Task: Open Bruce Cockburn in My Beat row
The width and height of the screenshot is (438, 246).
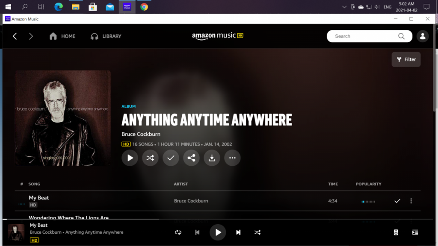Action: (x=191, y=201)
